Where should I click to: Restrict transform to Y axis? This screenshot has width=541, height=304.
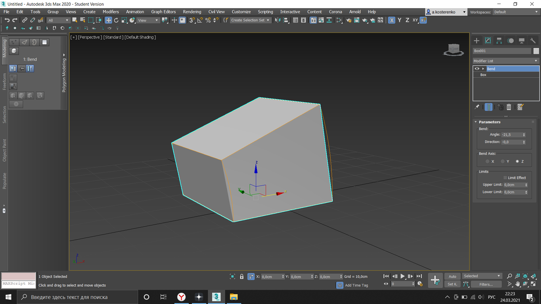pos(399,20)
